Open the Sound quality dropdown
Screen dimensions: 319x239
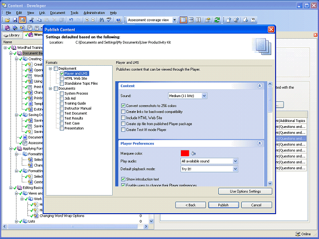pyautogui.click(x=204, y=96)
